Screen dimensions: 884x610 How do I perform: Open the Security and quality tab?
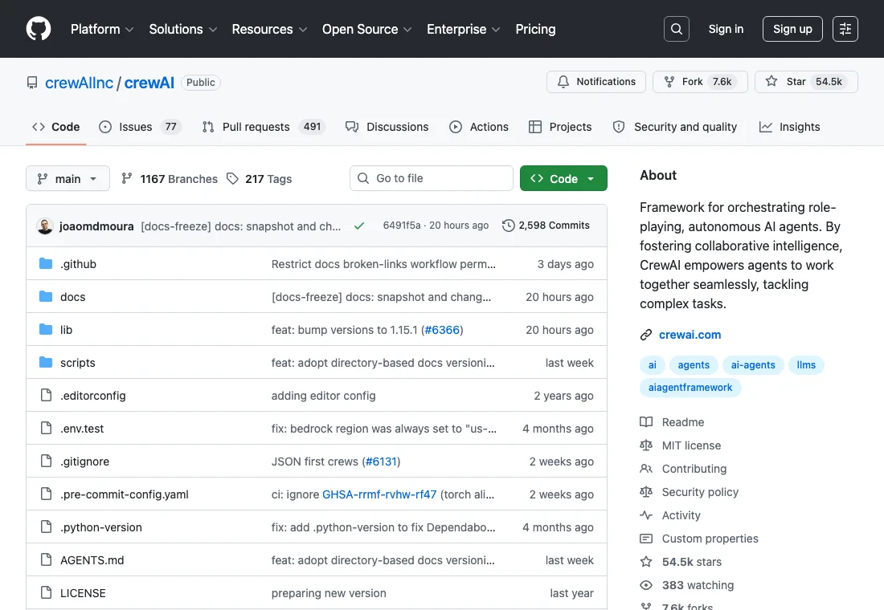click(x=675, y=127)
